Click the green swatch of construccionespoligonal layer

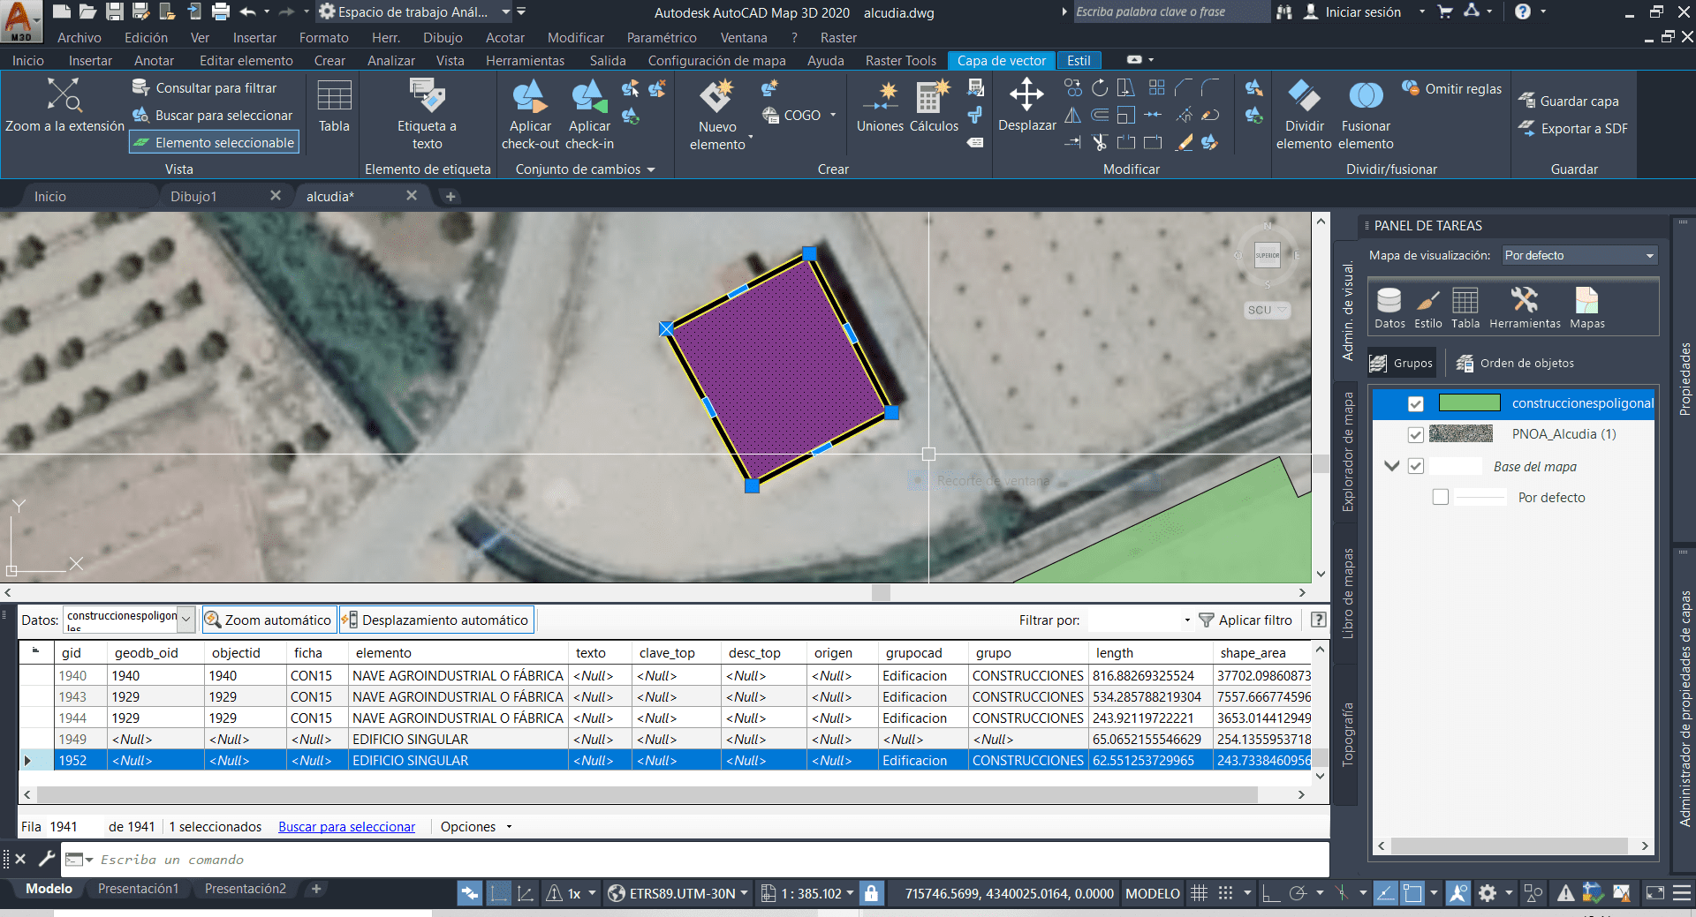(x=1471, y=402)
